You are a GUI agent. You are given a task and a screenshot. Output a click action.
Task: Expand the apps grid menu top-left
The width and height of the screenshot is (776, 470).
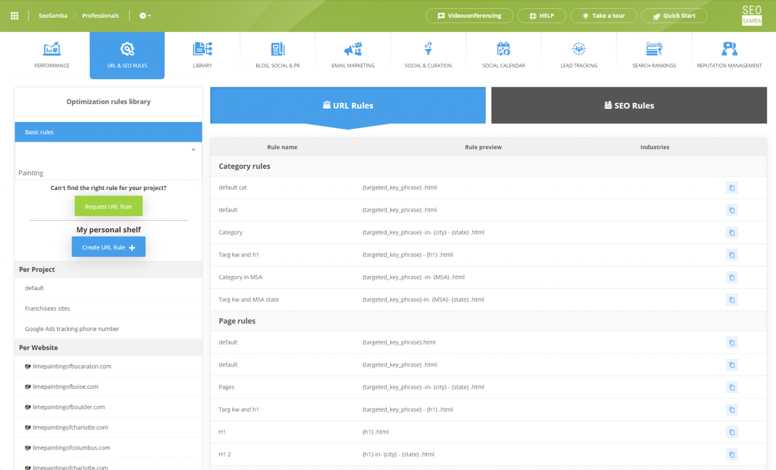[14, 14]
